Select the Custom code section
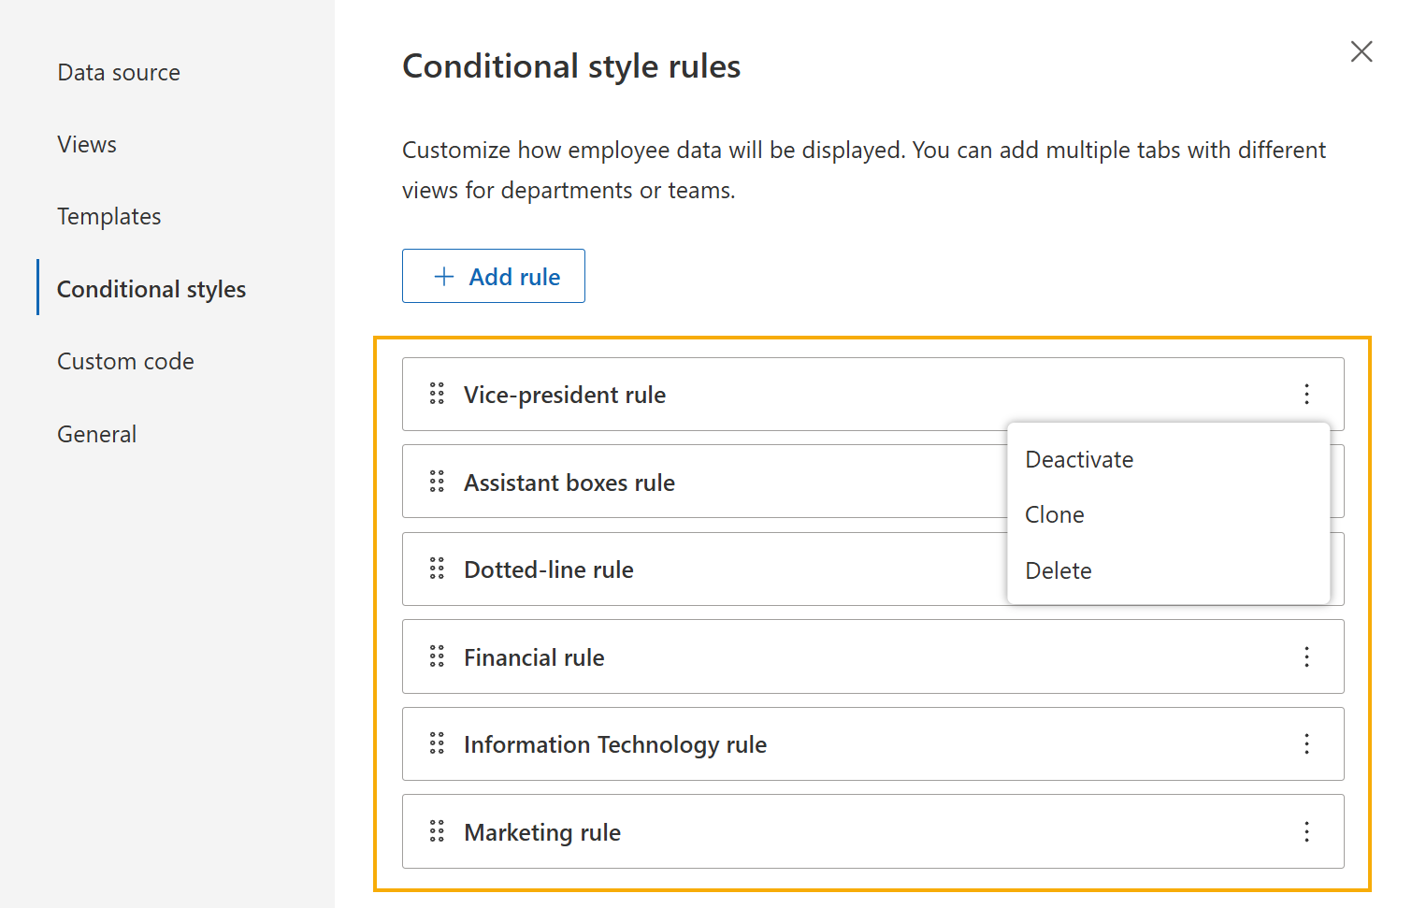The width and height of the screenshot is (1412, 908). point(125,361)
